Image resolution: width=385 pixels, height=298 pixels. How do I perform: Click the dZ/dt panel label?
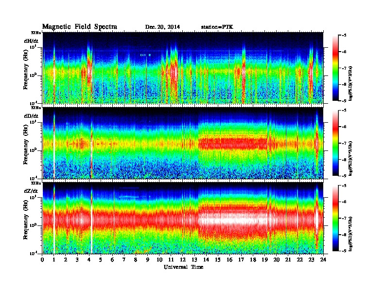31,191
